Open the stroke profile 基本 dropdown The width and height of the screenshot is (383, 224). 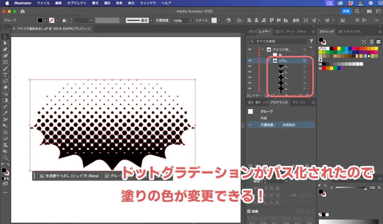point(151,20)
